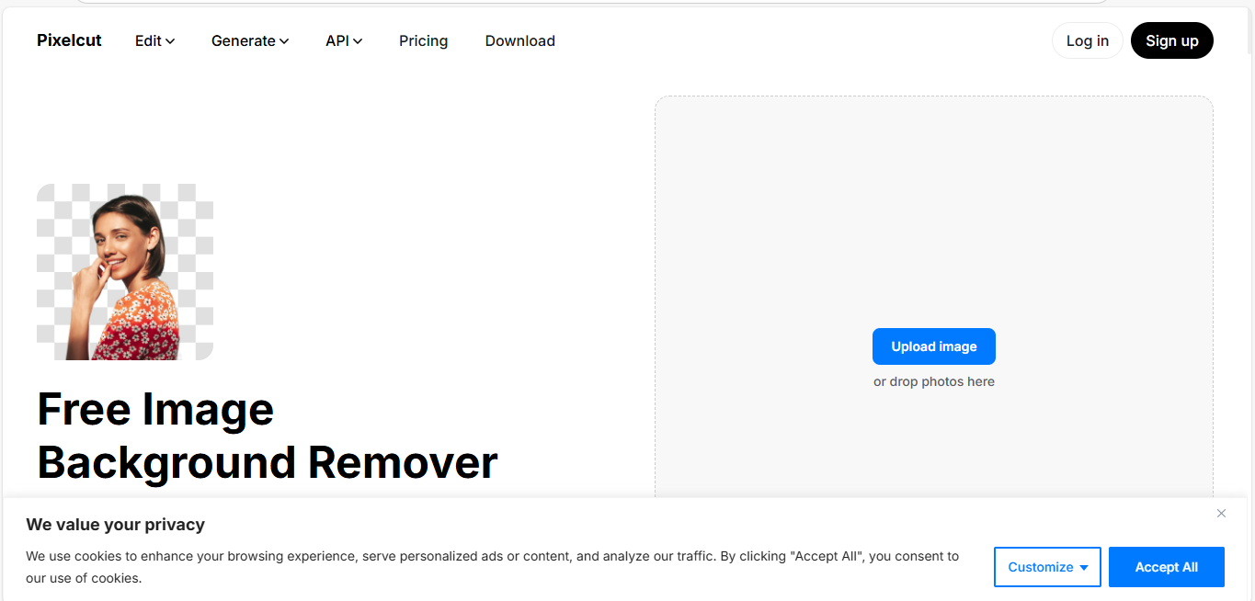Click the 'or drop photos here' text
This screenshot has width=1255, height=601.
933,381
